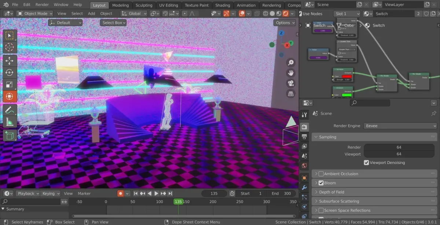The image size is (440, 225).
Task: Open the Tool properties tab
Action: click(304, 115)
